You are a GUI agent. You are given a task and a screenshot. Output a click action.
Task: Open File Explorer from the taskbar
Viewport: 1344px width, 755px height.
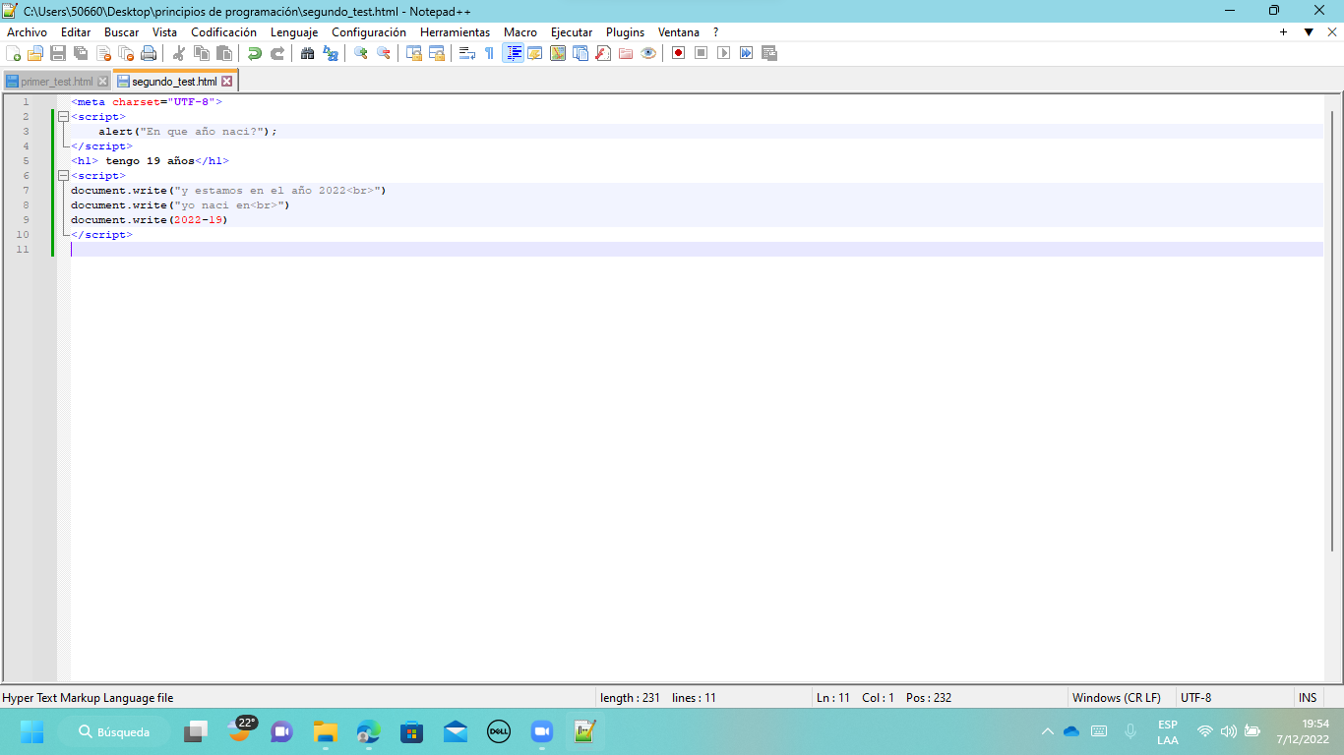[x=326, y=731]
